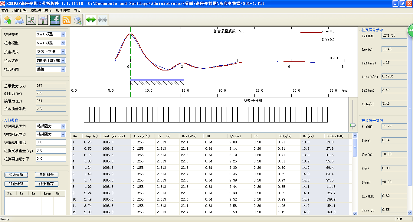This screenshot has width=413, height=222.
Task: Click the data table scrollbar down arrow
Action: (355, 213)
